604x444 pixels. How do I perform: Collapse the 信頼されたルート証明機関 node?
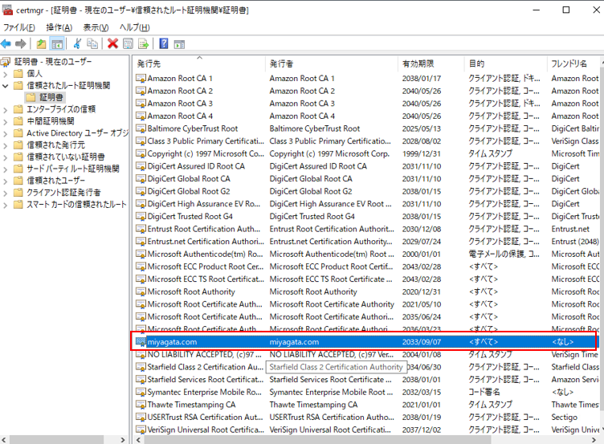pos(5,86)
